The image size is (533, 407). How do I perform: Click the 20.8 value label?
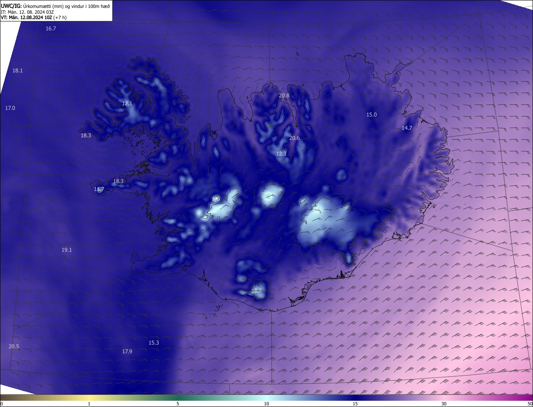click(x=284, y=96)
